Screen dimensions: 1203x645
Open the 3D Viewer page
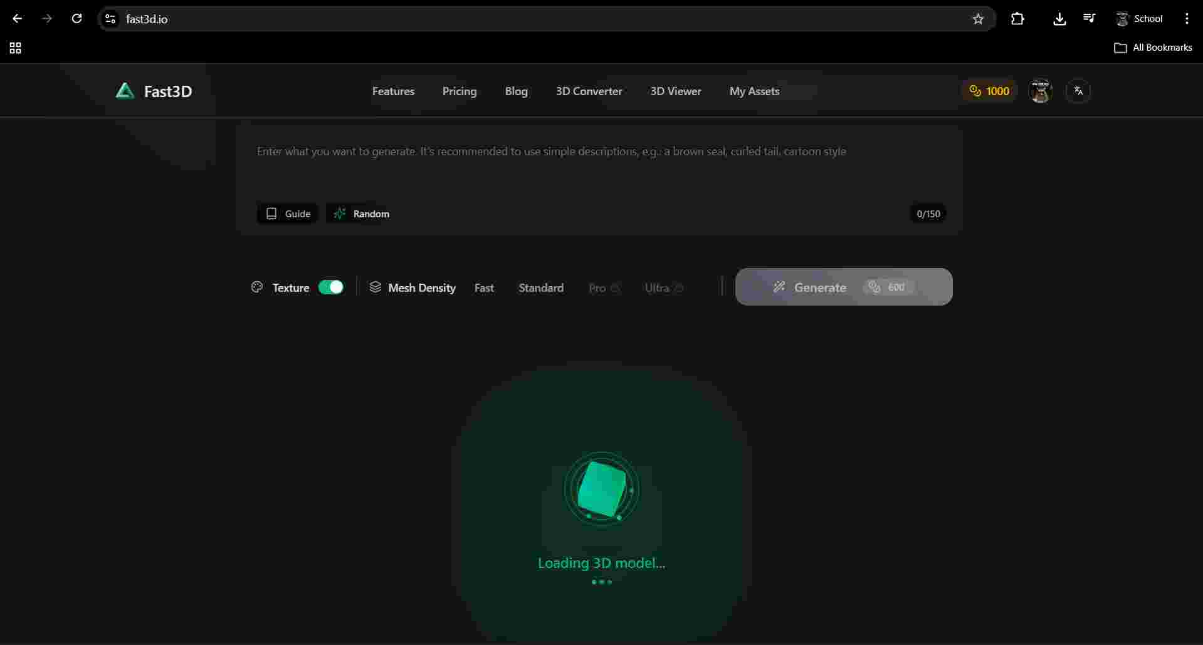point(676,91)
